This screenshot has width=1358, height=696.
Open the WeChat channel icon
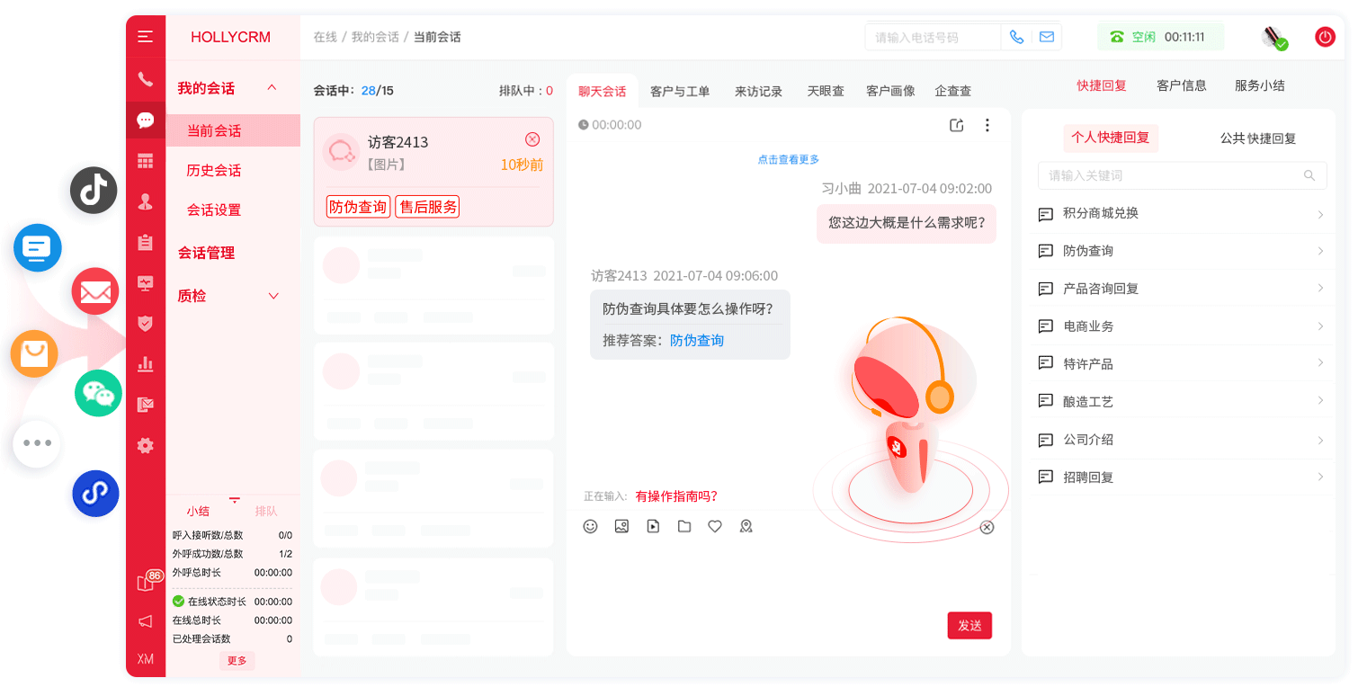pyautogui.click(x=98, y=393)
